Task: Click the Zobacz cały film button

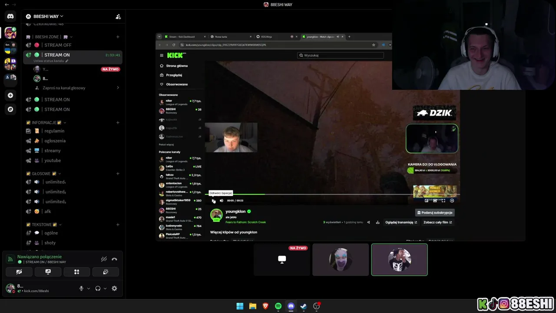Action: [438, 222]
